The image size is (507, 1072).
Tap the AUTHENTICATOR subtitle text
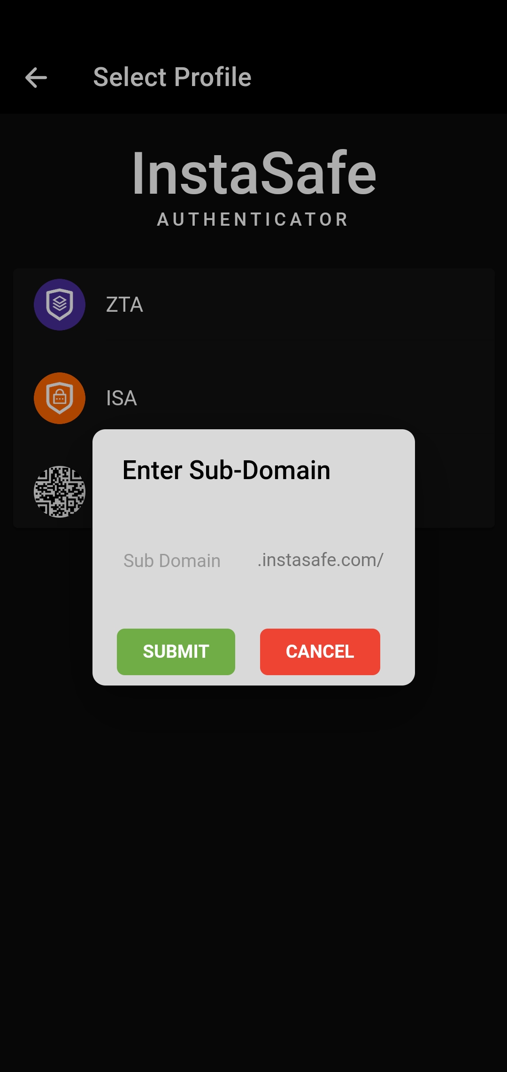253,220
